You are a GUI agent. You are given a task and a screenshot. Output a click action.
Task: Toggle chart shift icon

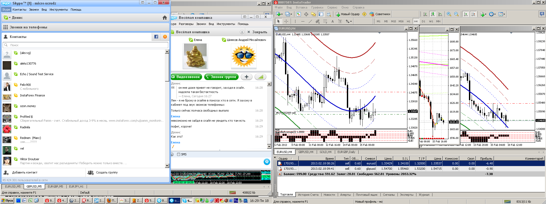[473, 14]
